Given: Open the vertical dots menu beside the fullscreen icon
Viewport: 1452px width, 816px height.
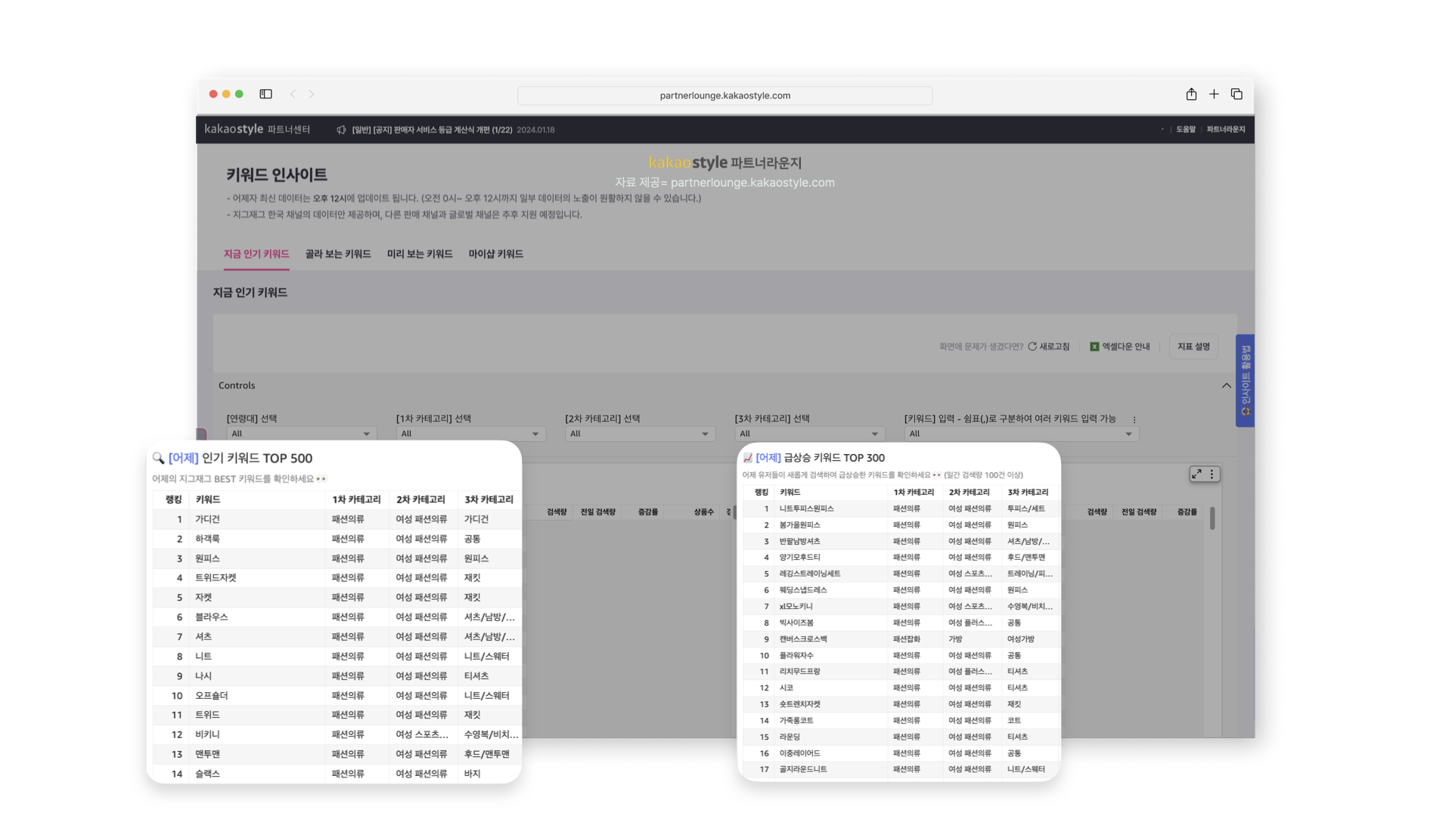Looking at the screenshot, I should (1212, 474).
